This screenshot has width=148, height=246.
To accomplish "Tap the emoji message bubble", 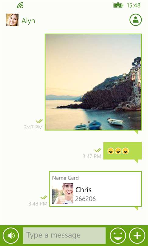I will point(122,151).
